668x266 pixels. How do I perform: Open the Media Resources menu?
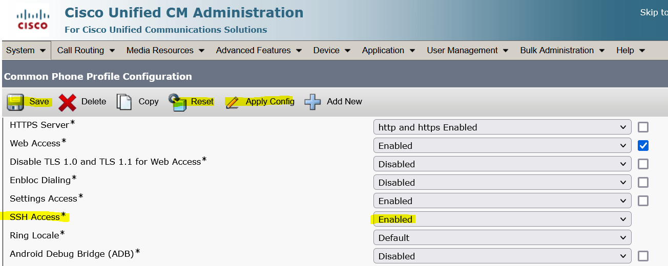tap(165, 50)
